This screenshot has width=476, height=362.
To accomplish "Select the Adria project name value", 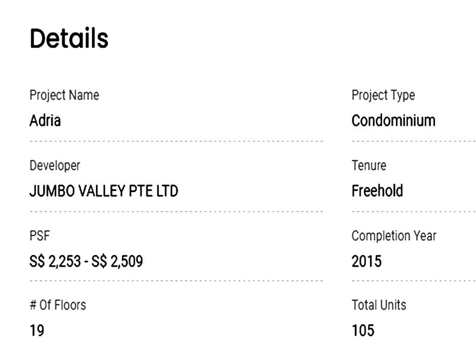I will (45, 121).
